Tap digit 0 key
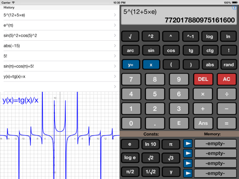Image resolution: width=239 pixels, height=179 pixels. pyautogui.click(x=131, y=123)
